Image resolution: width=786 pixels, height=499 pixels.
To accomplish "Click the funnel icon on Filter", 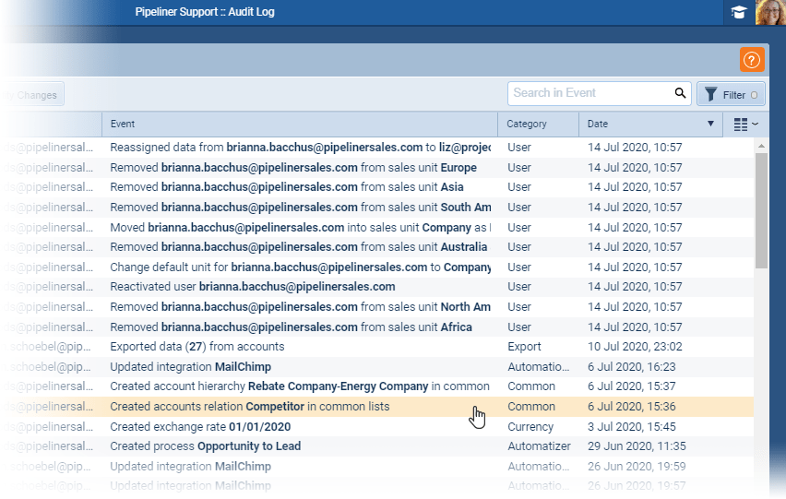I will click(710, 94).
